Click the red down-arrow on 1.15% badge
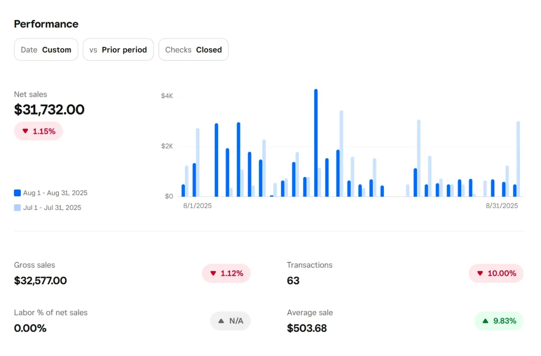The image size is (541, 356). [x=25, y=131]
